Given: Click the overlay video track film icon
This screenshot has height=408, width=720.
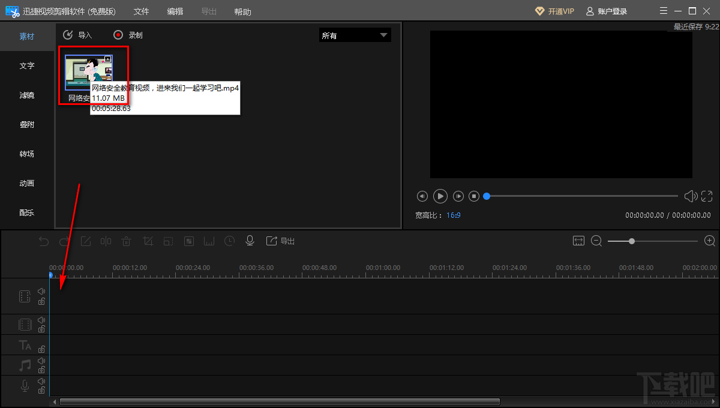Looking at the screenshot, I should [25, 325].
